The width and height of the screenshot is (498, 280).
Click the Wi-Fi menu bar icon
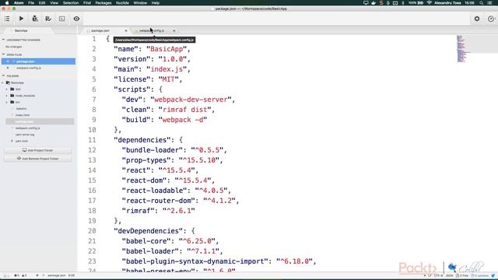click(x=430, y=3)
